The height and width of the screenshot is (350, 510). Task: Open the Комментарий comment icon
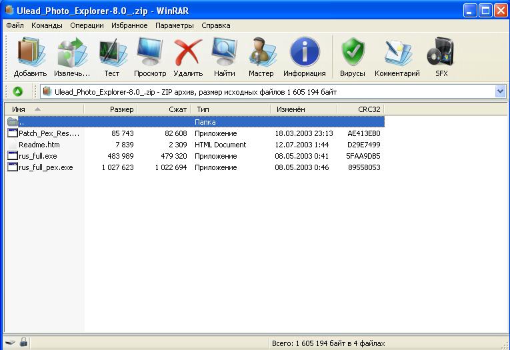coord(397,52)
